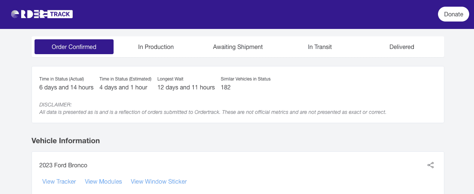Open the View Window Sticker link
Viewport: 474px width, 194px height.
(159, 181)
